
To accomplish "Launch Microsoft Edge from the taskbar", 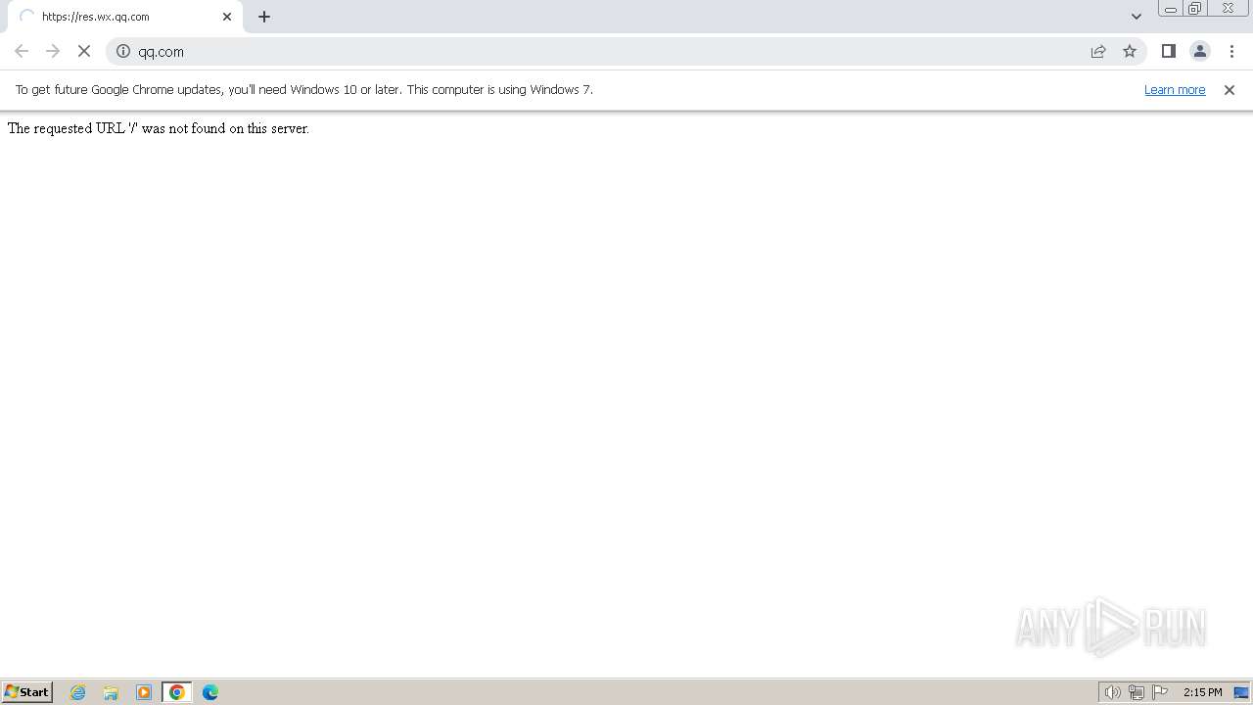I will pos(210,692).
